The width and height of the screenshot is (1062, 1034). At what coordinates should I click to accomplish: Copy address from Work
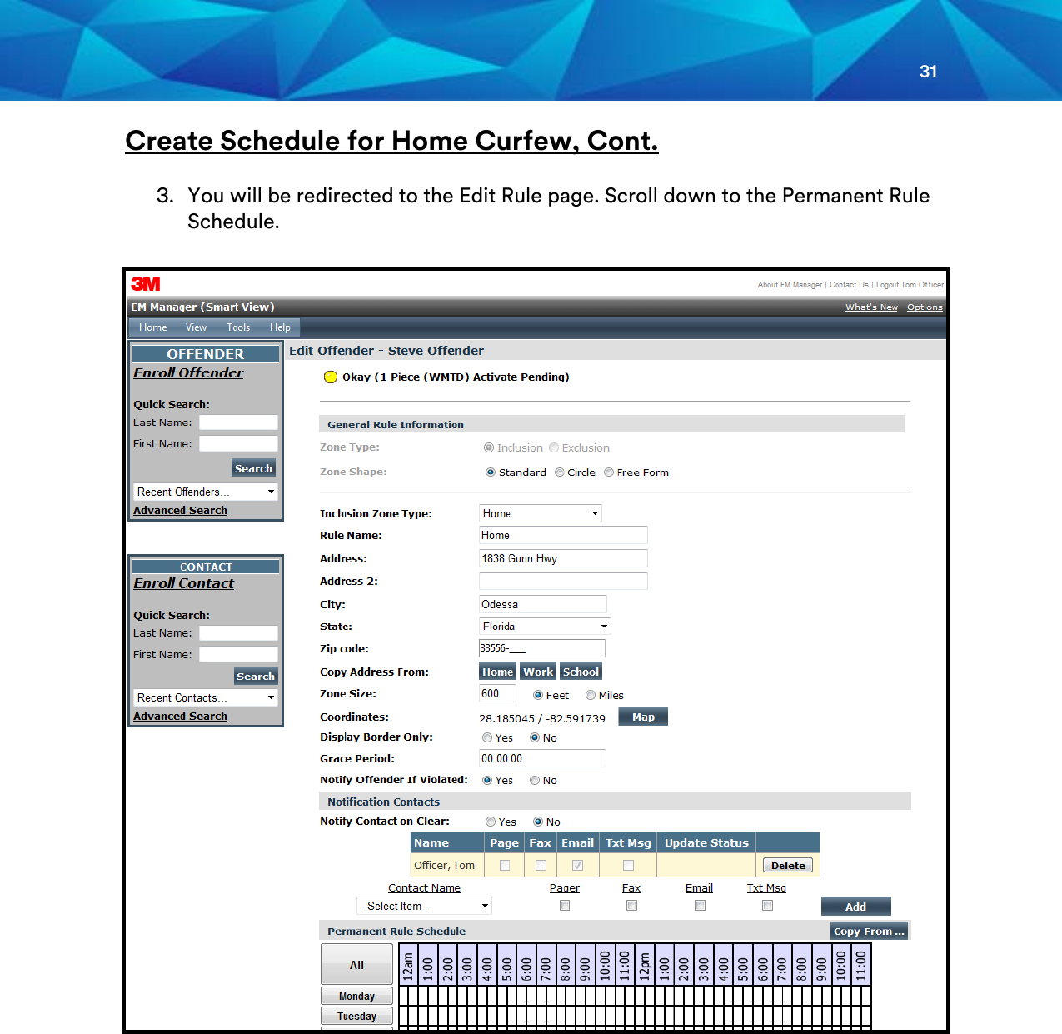point(538,672)
